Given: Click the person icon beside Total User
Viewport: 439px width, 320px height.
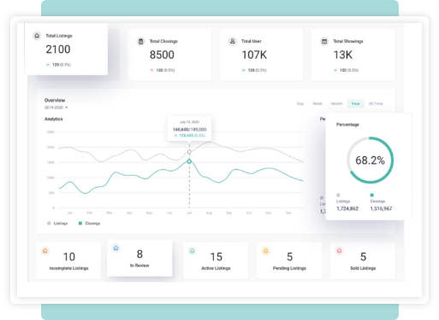Looking at the screenshot, I should pyautogui.click(x=233, y=41).
